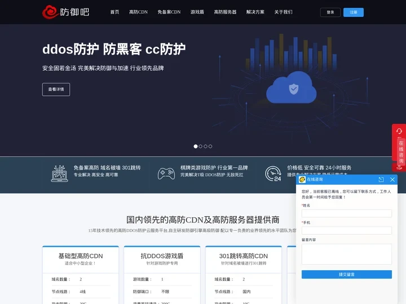This screenshot has height=304, width=406.
Task: Open the red 在线咨询 side tab
Action: [401, 152]
